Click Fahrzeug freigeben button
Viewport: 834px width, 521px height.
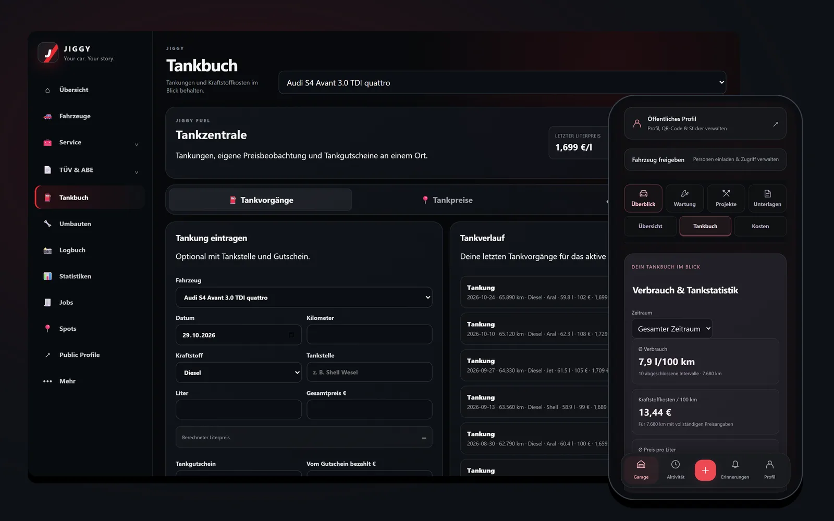click(x=705, y=159)
